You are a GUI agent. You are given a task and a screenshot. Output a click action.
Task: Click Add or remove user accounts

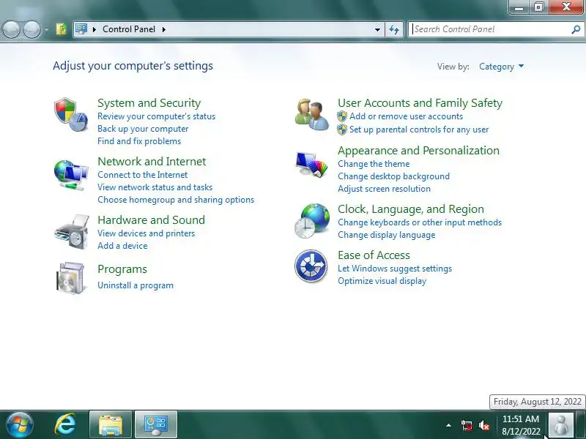[x=406, y=116]
